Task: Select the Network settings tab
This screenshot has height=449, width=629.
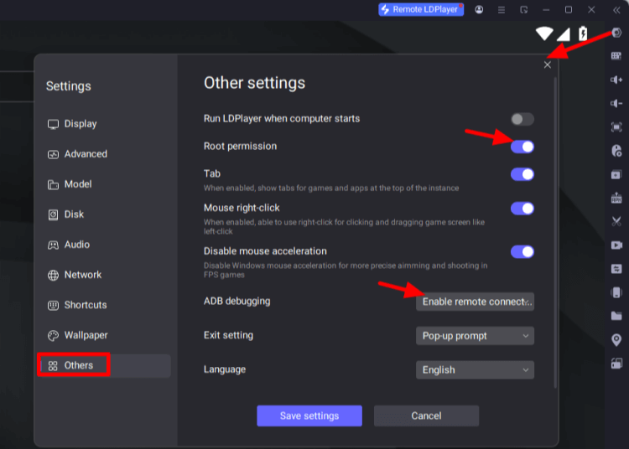Action: coord(82,275)
